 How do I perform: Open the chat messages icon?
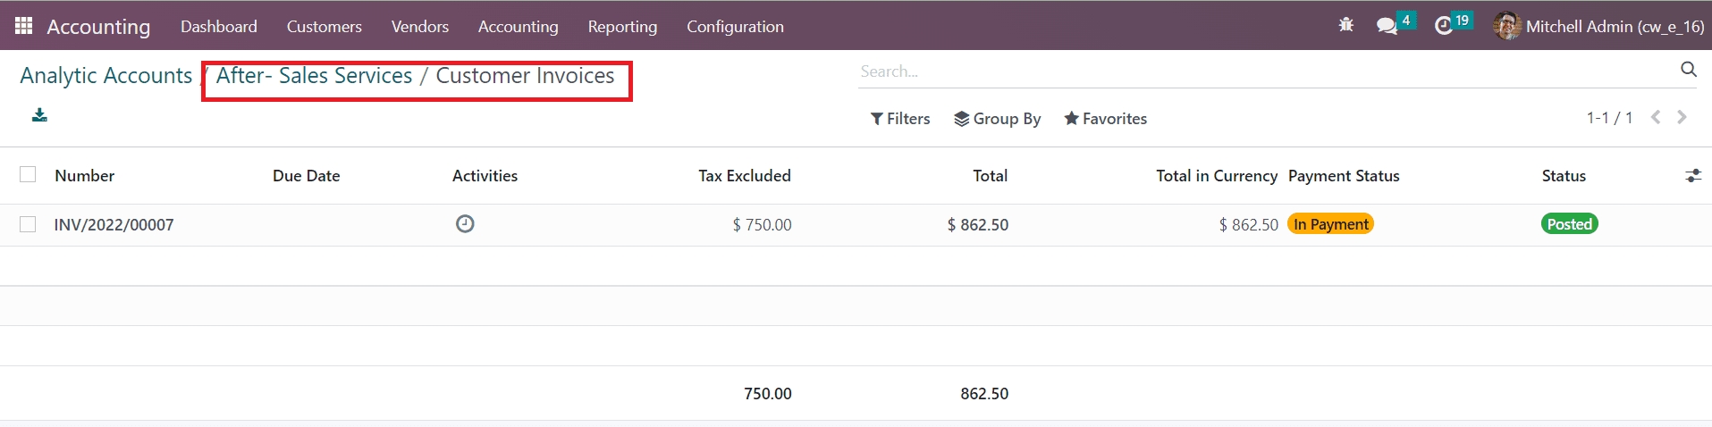(x=1387, y=26)
